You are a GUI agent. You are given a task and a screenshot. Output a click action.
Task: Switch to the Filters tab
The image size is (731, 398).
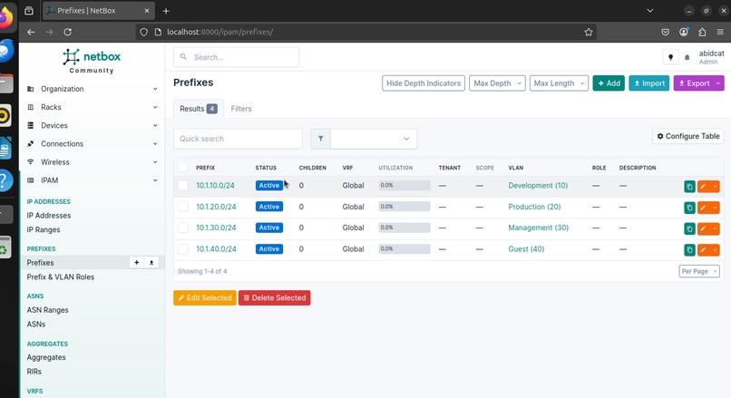(x=241, y=109)
